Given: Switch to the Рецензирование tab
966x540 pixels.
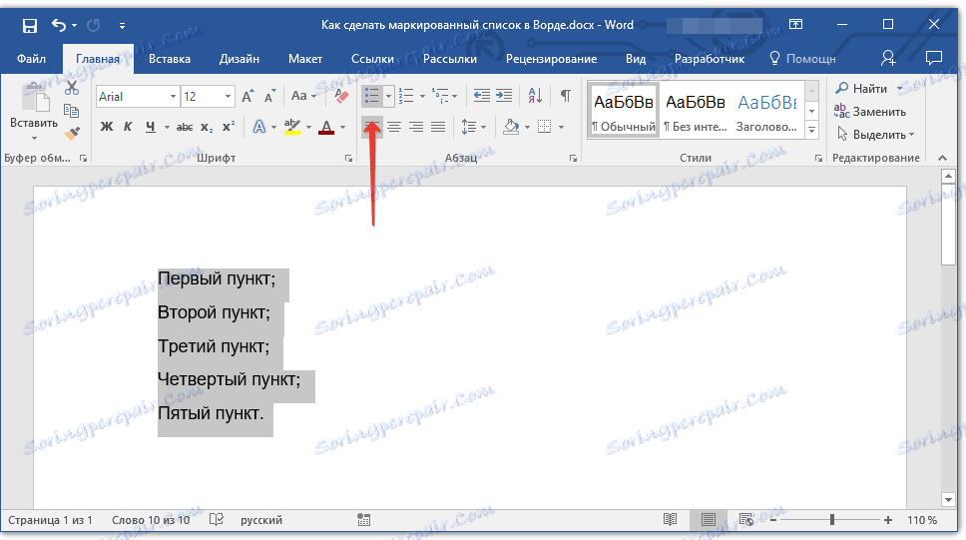Looking at the screenshot, I should click(x=552, y=59).
